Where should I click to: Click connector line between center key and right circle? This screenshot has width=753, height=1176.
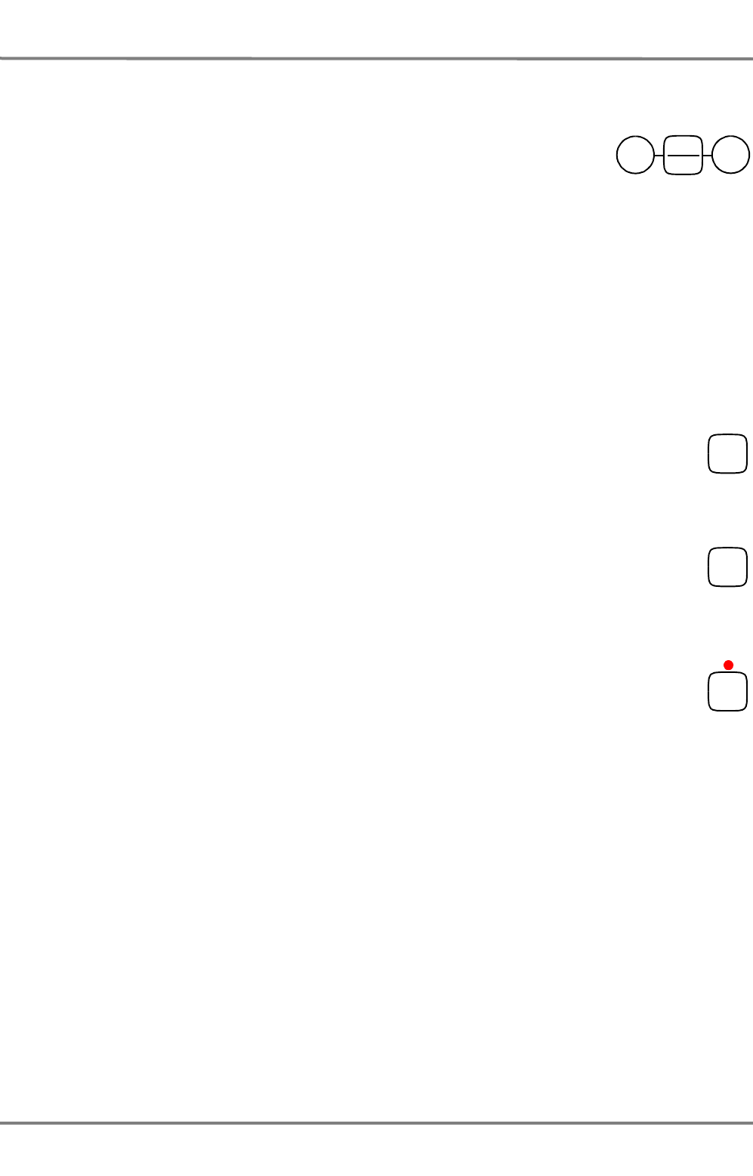(x=708, y=155)
